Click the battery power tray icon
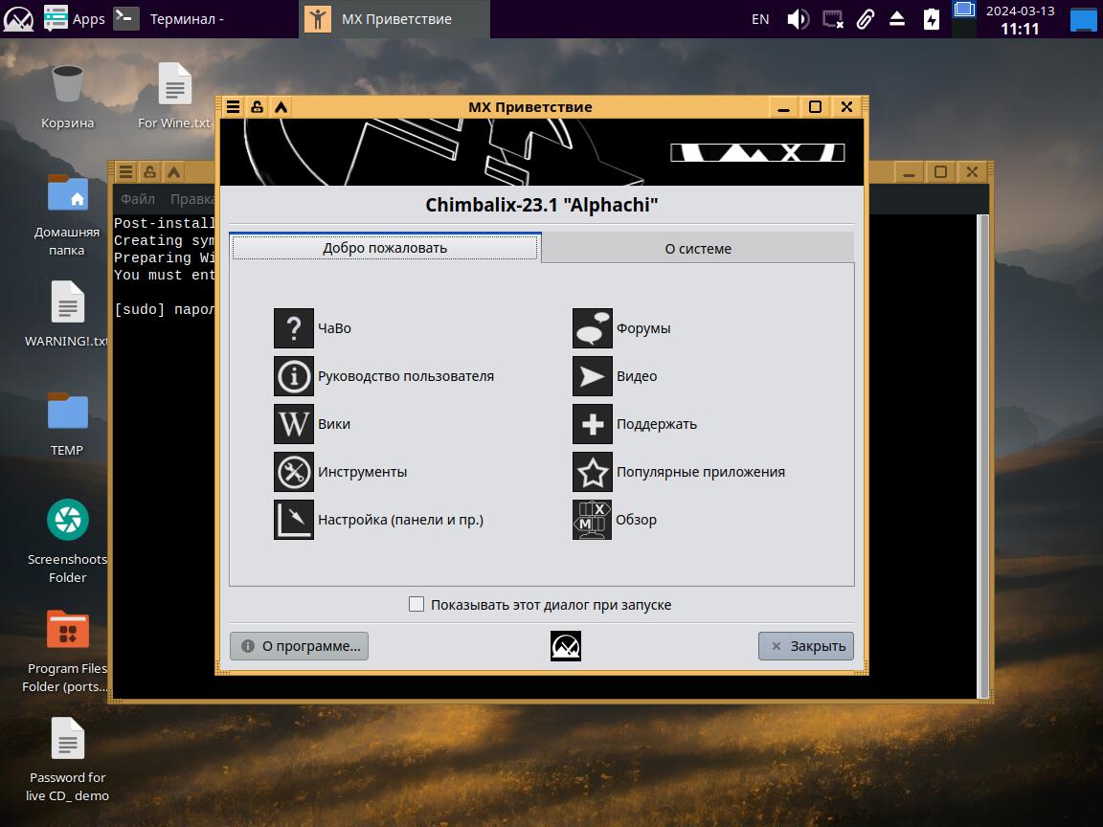The height and width of the screenshot is (827, 1103). coord(932,19)
